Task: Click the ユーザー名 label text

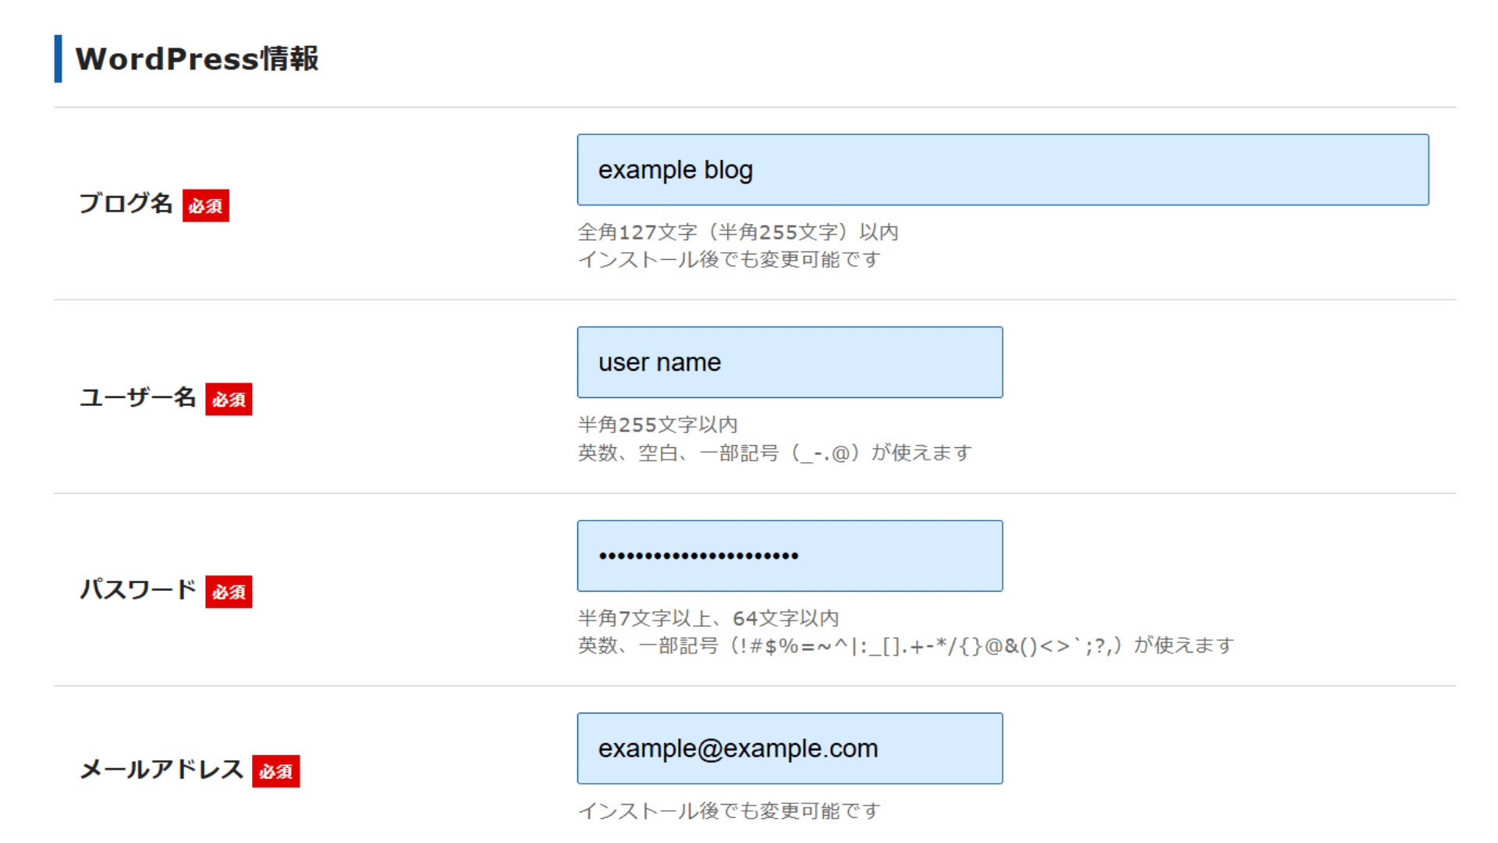Action: click(x=137, y=397)
